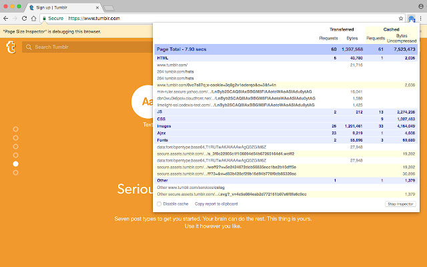Click the Tumblr logo icon
Screen dimensions: 427x267
[9, 47]
